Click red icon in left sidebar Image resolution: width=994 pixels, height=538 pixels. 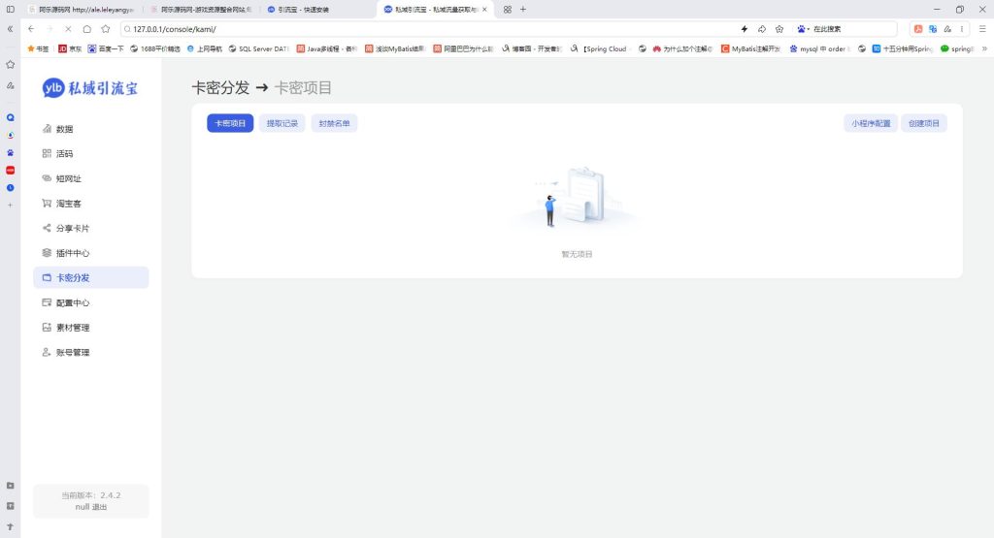pos(10,171)
